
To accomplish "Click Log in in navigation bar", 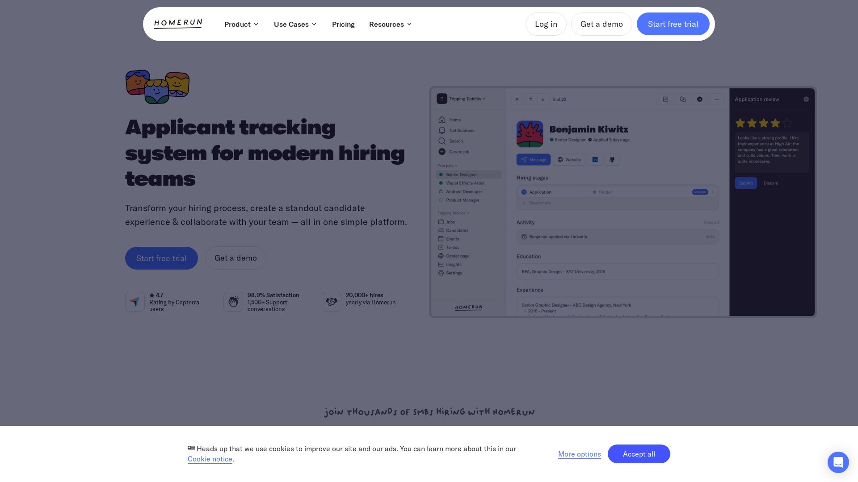I will (x=546, y=24).
